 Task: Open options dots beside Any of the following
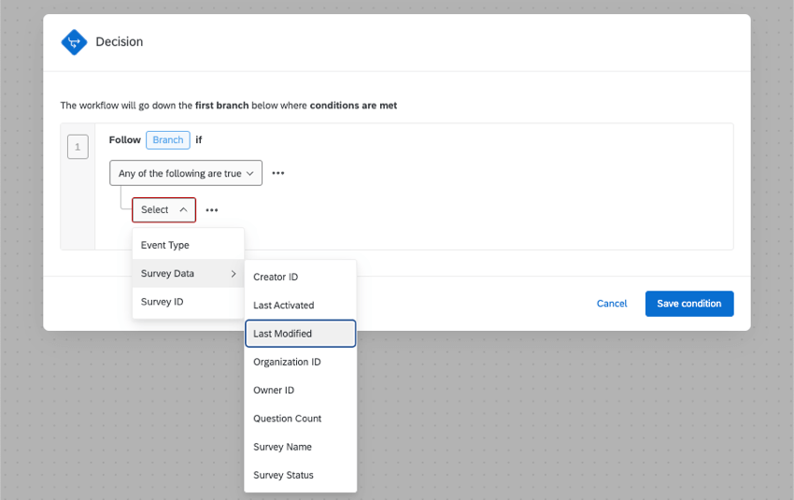(278, 174)
